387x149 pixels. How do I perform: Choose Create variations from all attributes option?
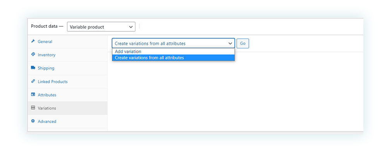pos(173,58)
